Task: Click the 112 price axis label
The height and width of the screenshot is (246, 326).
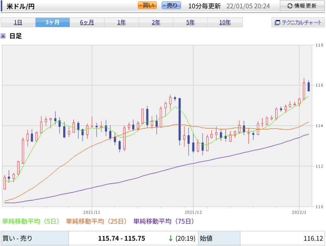Action: [x=319, y=166]
